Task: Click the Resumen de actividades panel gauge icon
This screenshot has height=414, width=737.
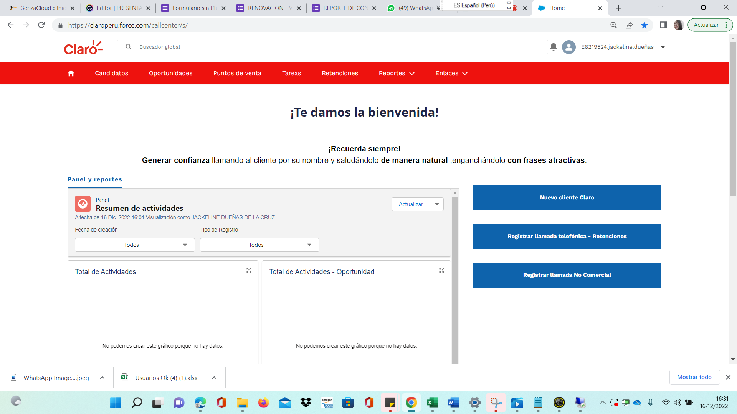Action: click(x=83, y=204)
